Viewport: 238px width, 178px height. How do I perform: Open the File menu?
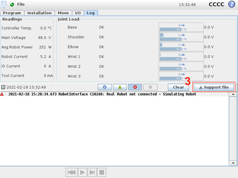(x=21, y=5)
